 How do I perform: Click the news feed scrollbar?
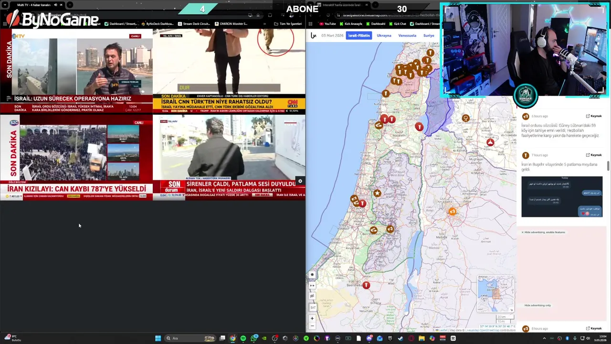tap(608, 166)
